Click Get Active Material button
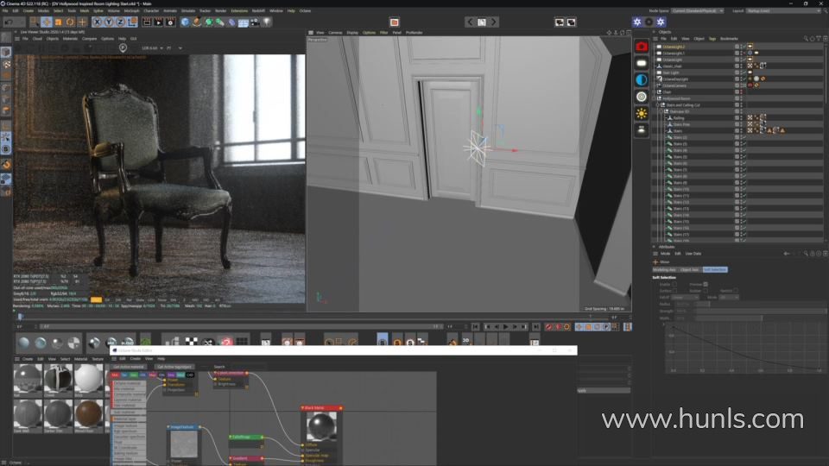The height and width of the screenshot is (466, 829). coord(129,367)
